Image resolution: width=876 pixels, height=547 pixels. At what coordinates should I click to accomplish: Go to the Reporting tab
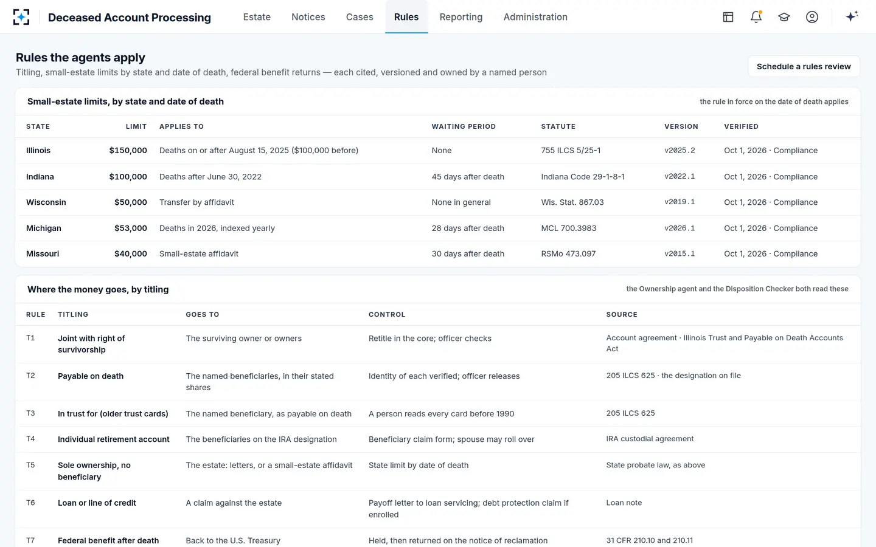coord(461,17)
